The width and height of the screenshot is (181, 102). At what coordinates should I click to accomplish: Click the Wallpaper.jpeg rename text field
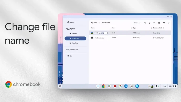pos(101,33)
